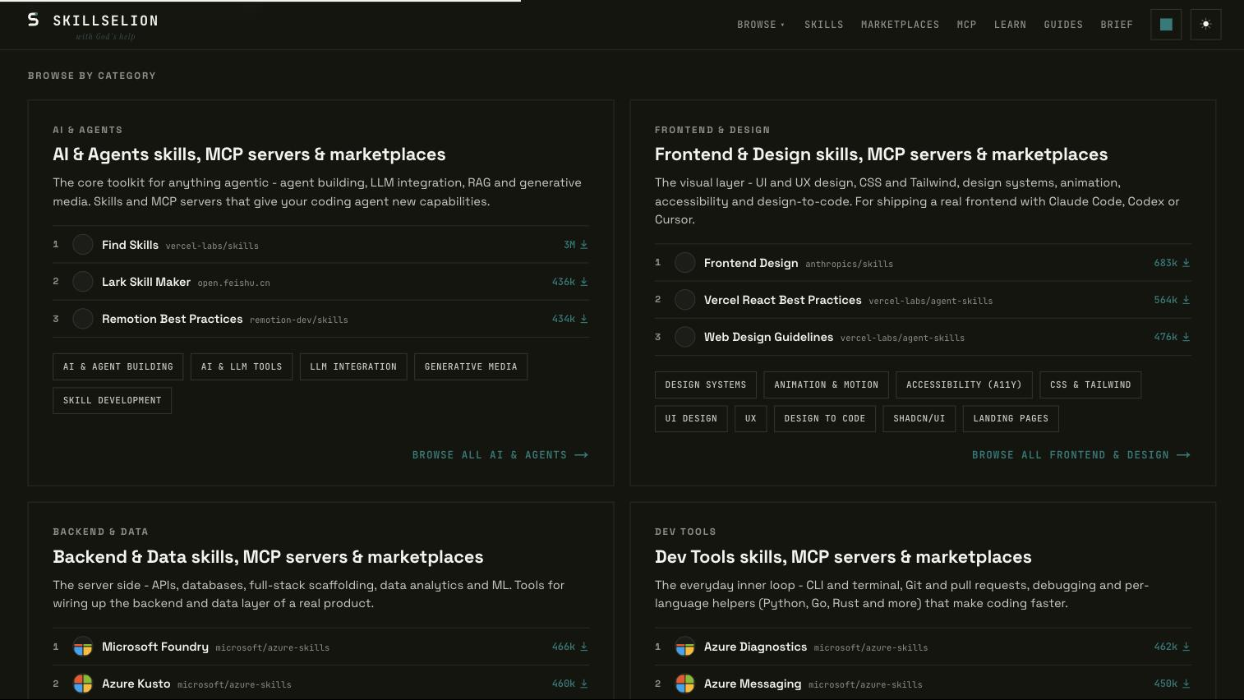Open the Microsoft Foundry listing

[320, 647]
